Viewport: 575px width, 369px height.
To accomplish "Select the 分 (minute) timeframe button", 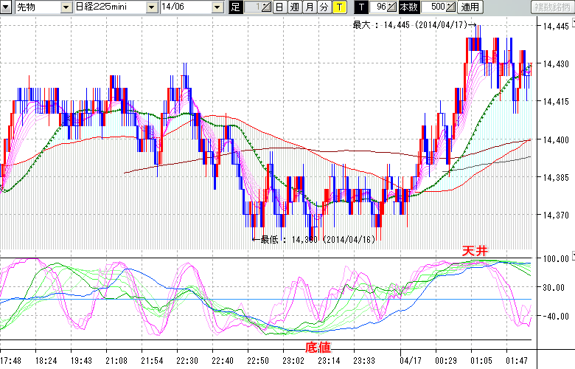I will pyautogui.click(x=324, y=7).
